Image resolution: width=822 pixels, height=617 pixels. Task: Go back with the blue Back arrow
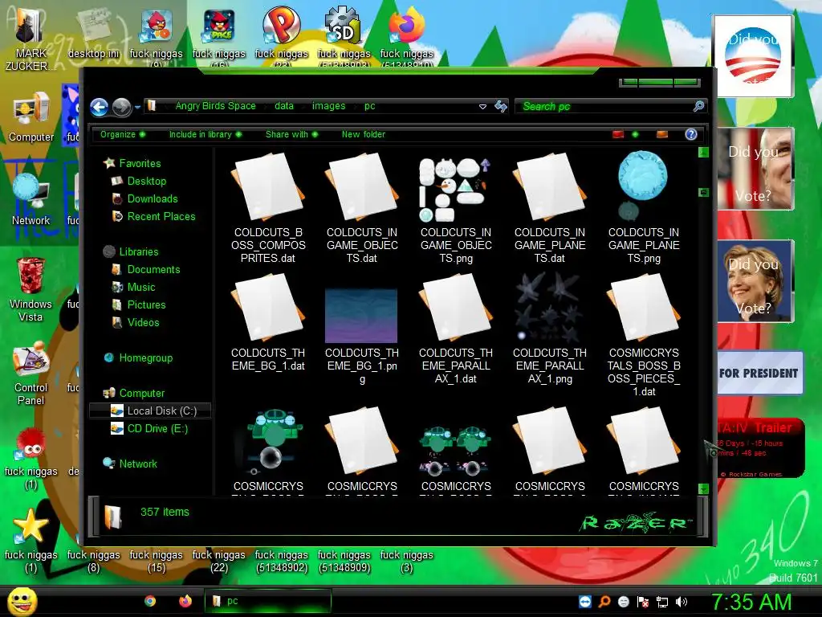tap(99, 107)
